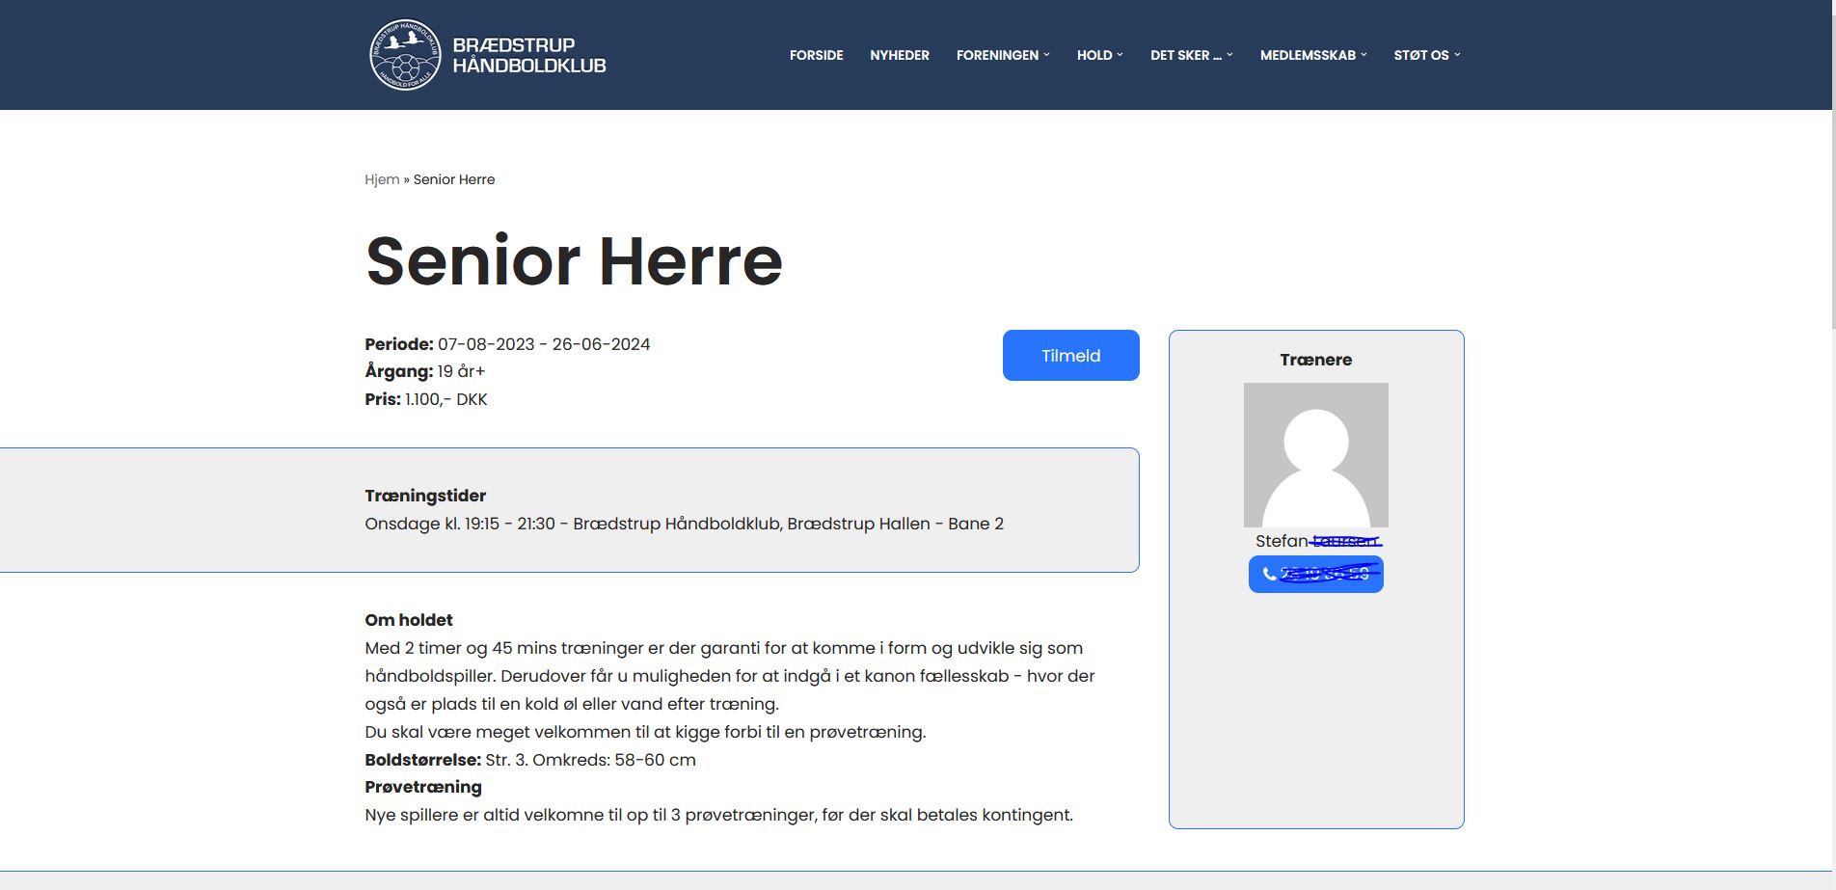This screenshot has height=890, width=1836.
Task: Call the trainer via the phone button
Action: pos(1316,575)
